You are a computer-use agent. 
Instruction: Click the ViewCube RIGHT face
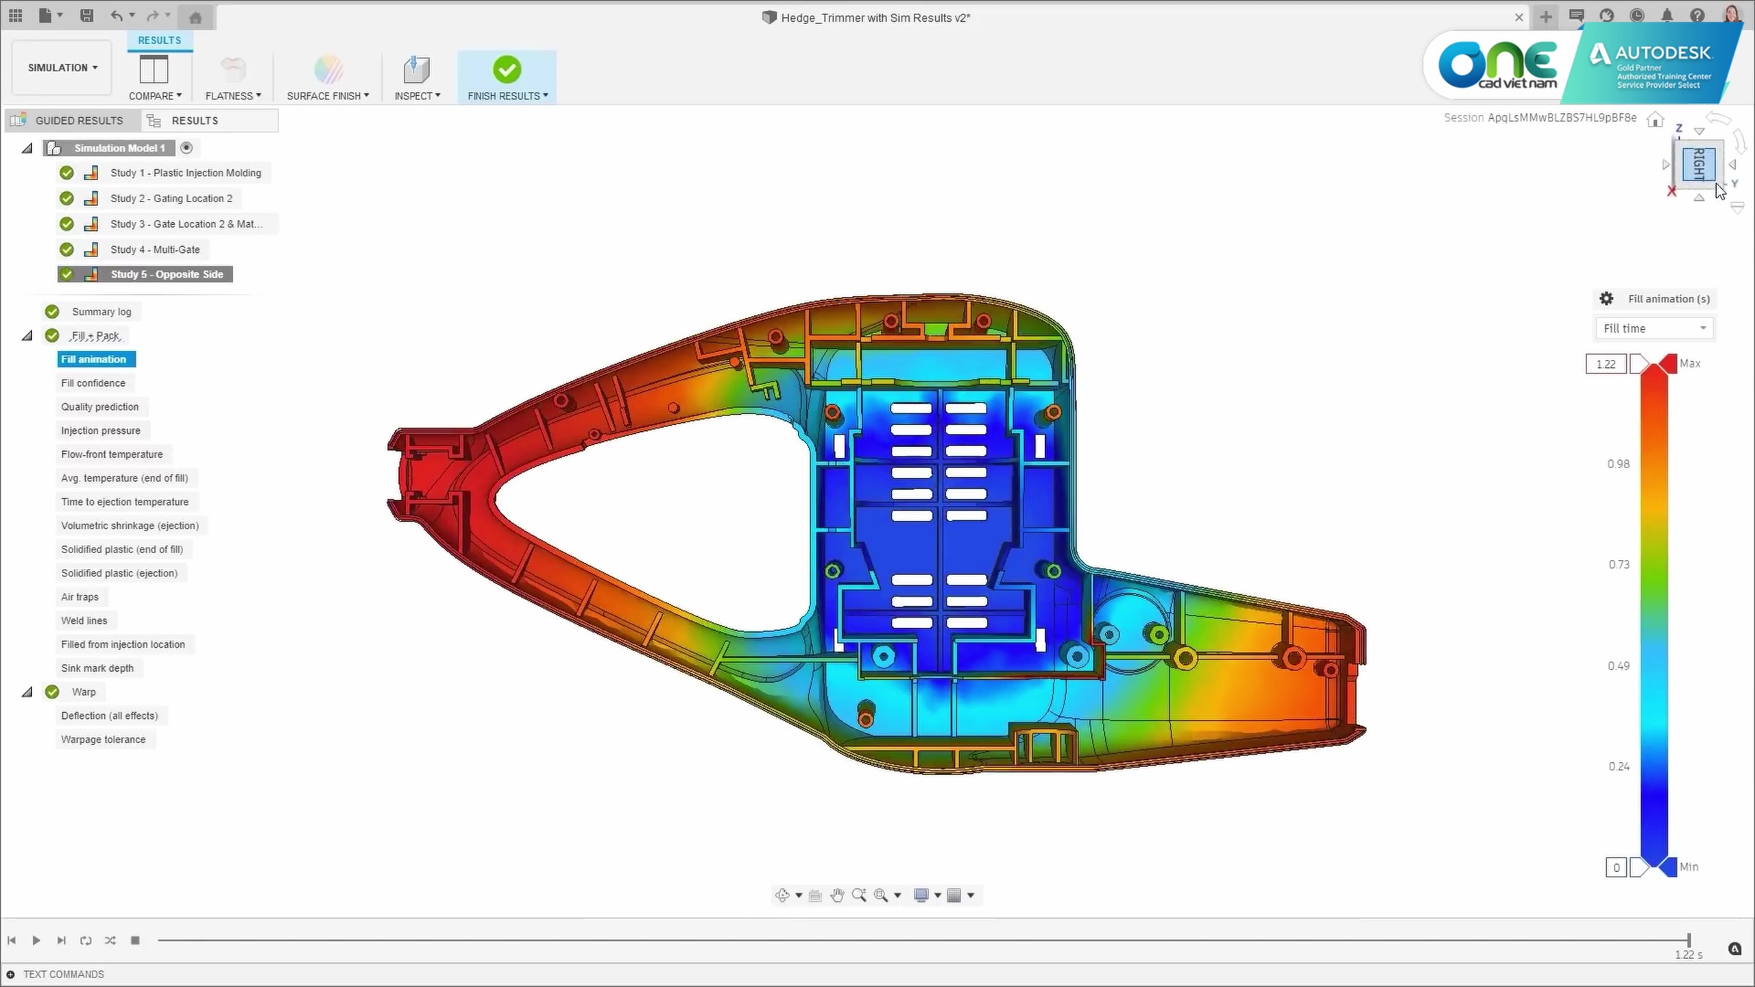coord(1698,164)
